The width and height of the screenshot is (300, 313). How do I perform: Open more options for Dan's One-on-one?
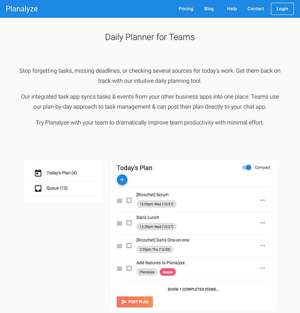(x=262, y=246)
